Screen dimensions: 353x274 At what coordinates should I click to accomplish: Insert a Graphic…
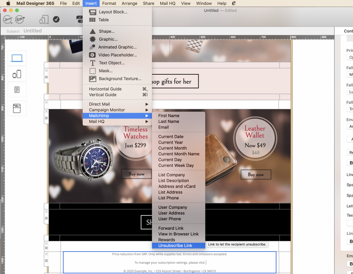tap(117, 39)
